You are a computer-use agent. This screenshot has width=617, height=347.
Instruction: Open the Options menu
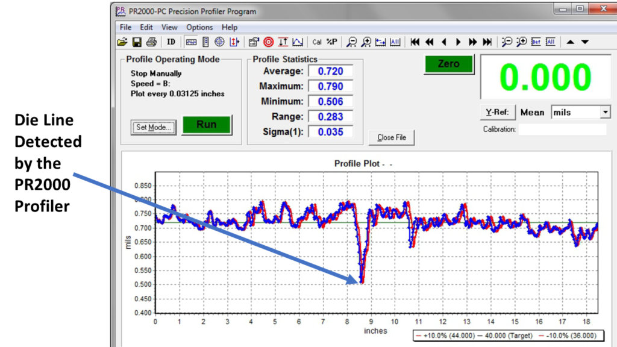199,27
